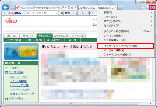Click the highlighter pen toolbar icon
This screenshot has width=157, height=107.
77,13
